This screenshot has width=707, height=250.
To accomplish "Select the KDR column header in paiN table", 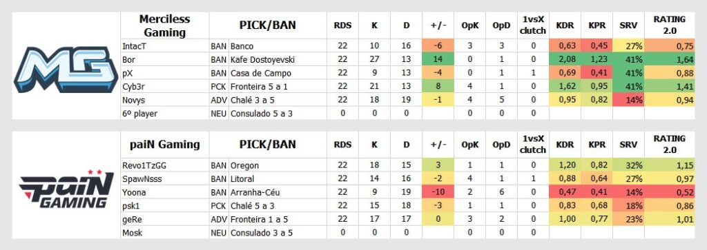I will point(565,145).
